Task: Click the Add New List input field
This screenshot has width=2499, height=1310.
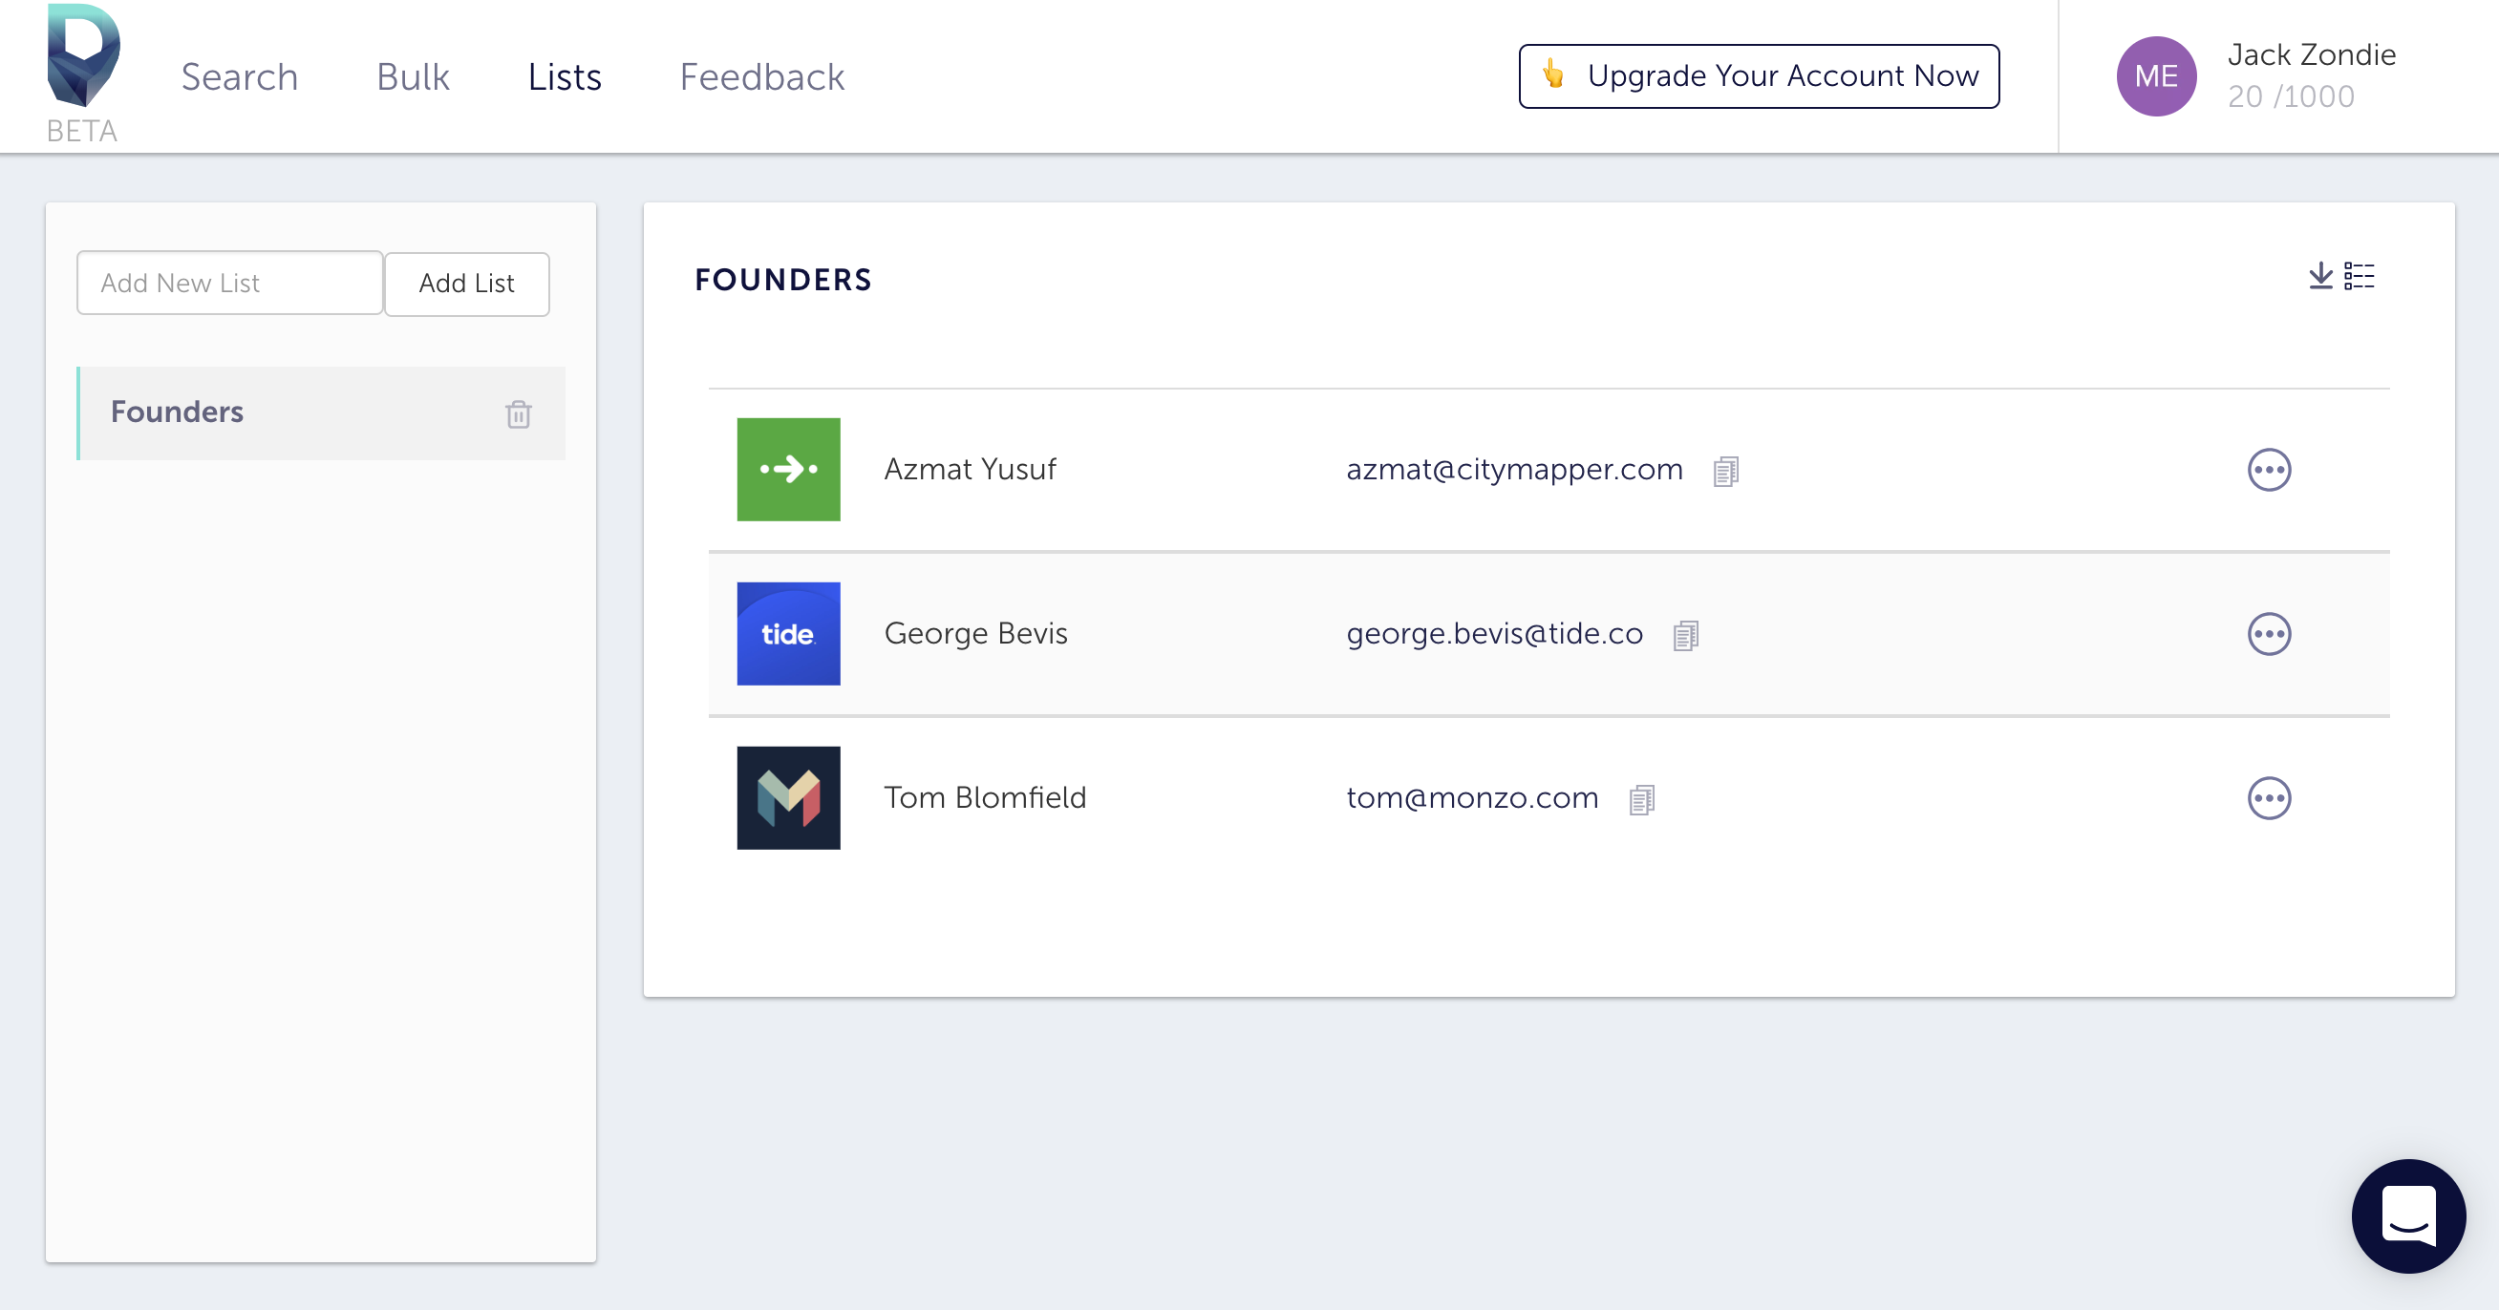Action: pos(230,283)
